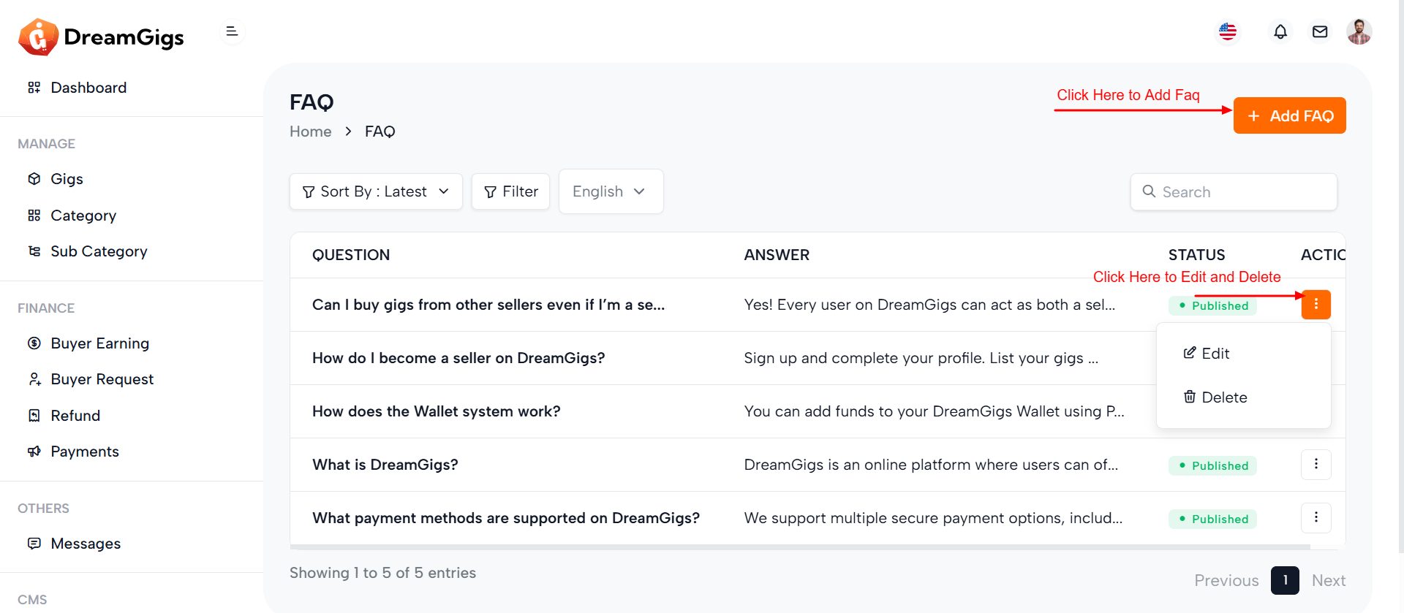Screen dimensions: 1404x613
Task: Go to Home breadcrumb link
Action: (310, 132)
